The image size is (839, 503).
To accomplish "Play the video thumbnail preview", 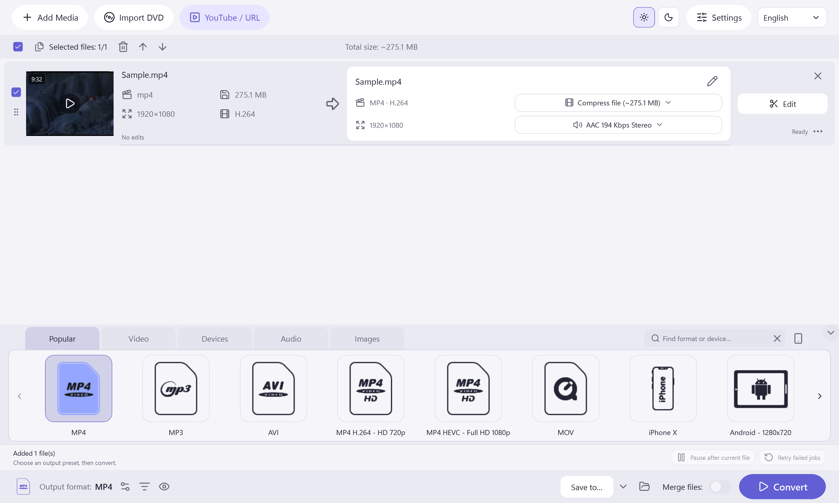I will point(70,103).
